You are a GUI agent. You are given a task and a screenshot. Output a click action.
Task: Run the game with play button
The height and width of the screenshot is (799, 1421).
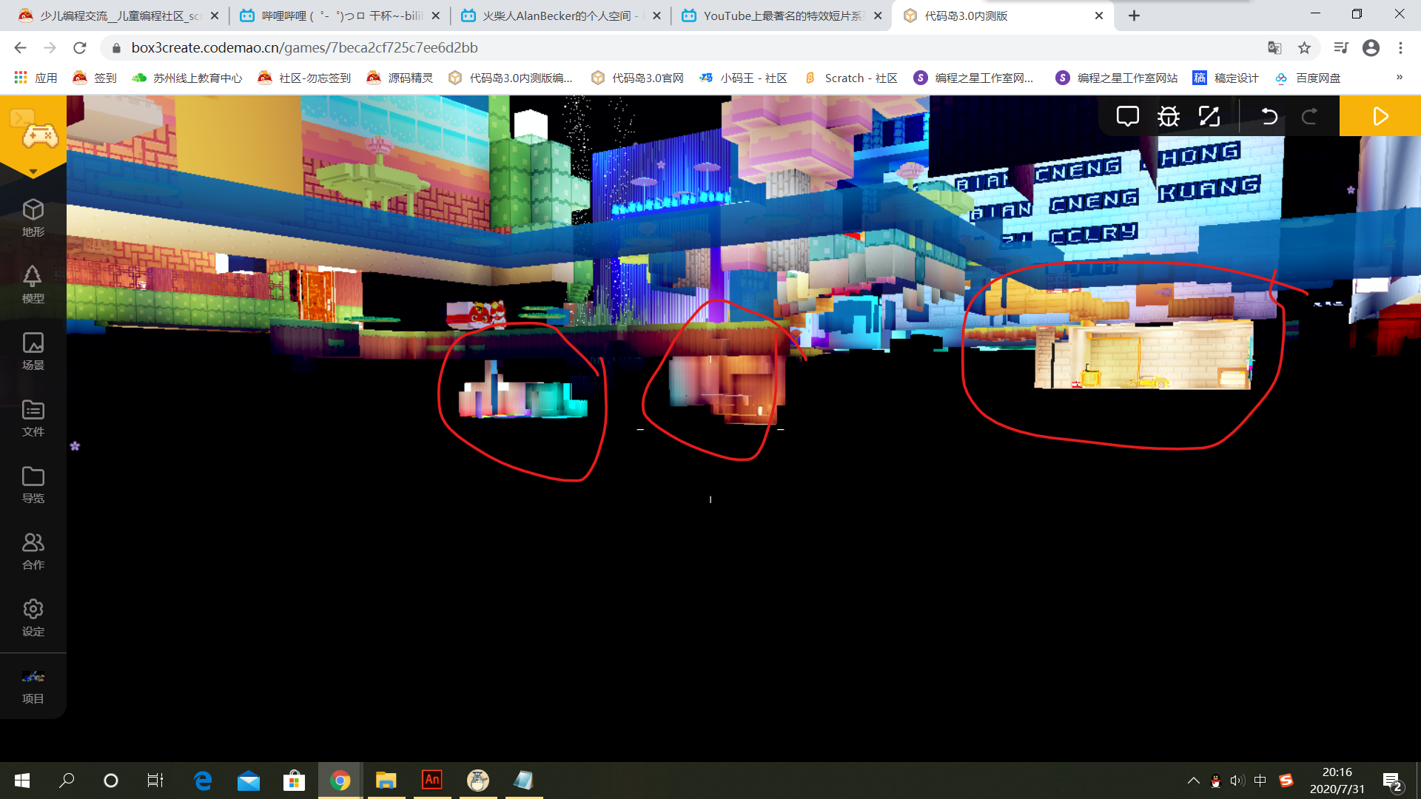pyautogui.click(x=1380, y=116)
